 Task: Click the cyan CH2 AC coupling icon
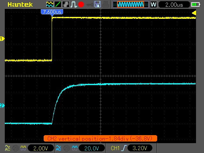pyautogui.click(x=58, y=148)
